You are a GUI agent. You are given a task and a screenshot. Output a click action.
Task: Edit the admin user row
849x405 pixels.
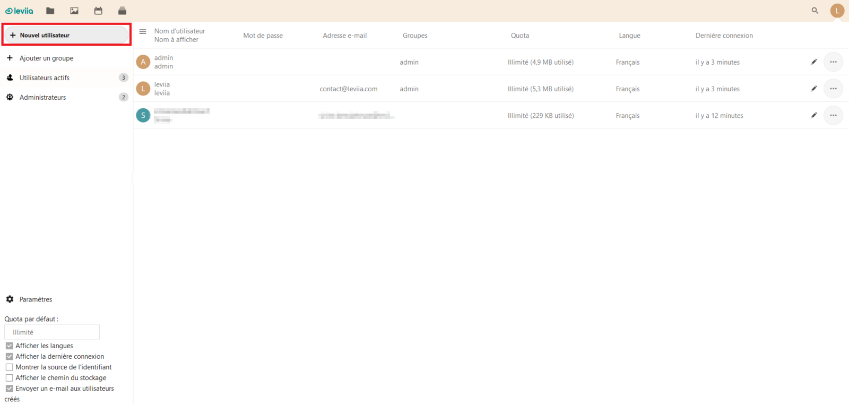click(x=814, y=62)
